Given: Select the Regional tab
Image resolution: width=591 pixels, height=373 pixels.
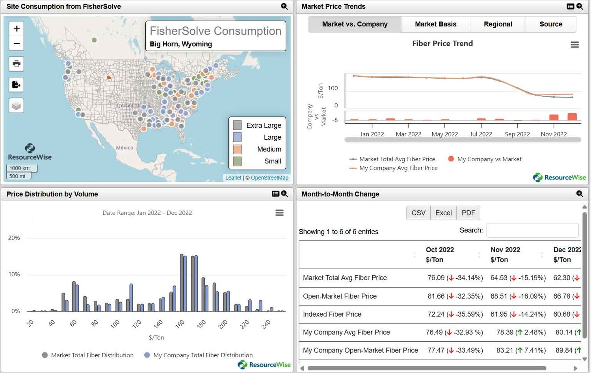Looking at the screenshot, I should pos(498,24).
